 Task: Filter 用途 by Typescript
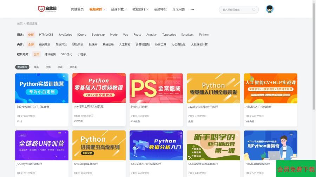click(x=169, y=35)
